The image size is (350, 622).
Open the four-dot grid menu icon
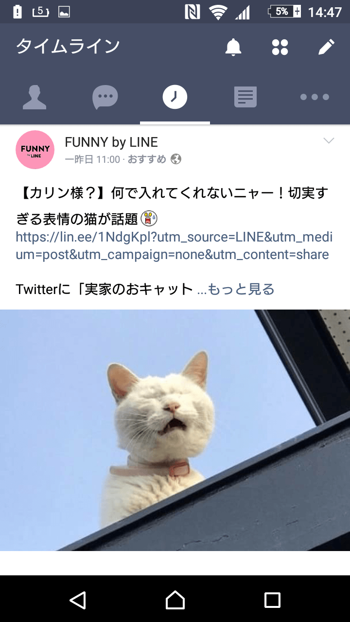click(280, 47)
